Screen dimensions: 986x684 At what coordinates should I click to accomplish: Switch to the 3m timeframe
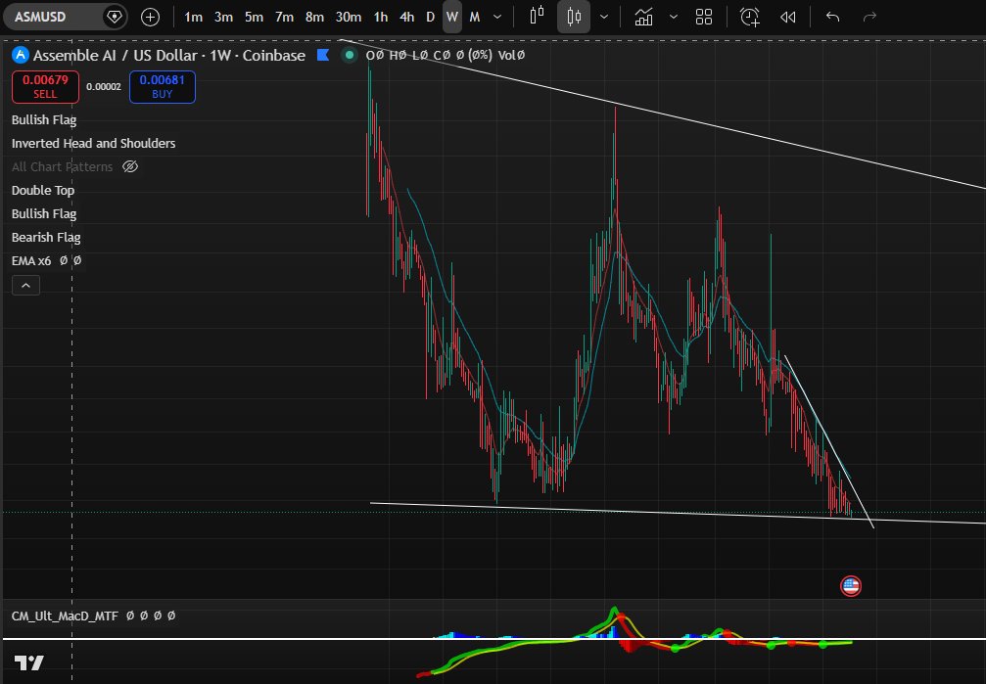click(x=223, y=17)
